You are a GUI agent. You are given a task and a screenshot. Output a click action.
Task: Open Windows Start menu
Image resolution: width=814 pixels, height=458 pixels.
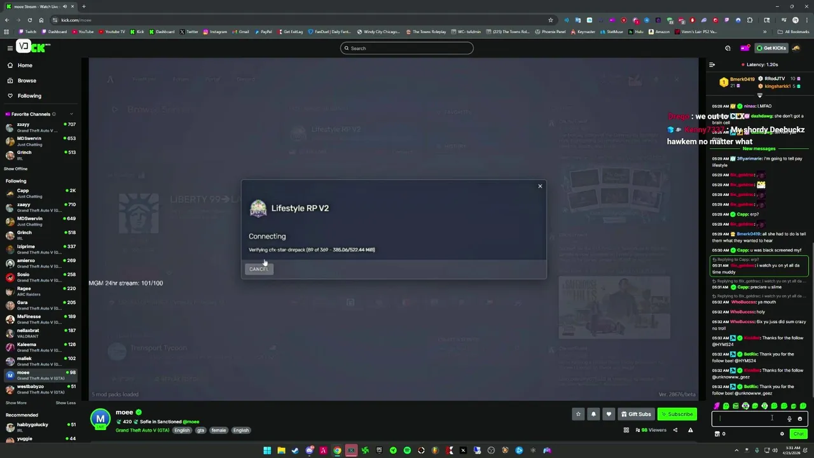click(x=267, y=450)
